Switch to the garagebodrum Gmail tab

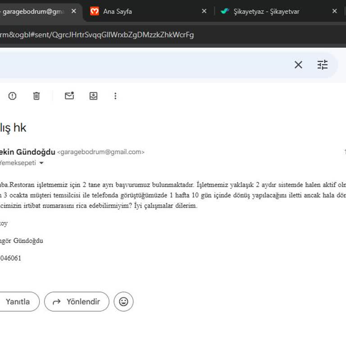pos(33,11)
